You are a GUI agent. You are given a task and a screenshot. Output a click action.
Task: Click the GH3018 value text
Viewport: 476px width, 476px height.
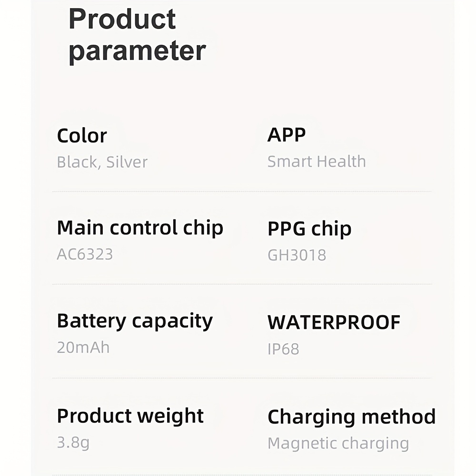point(297,255)
